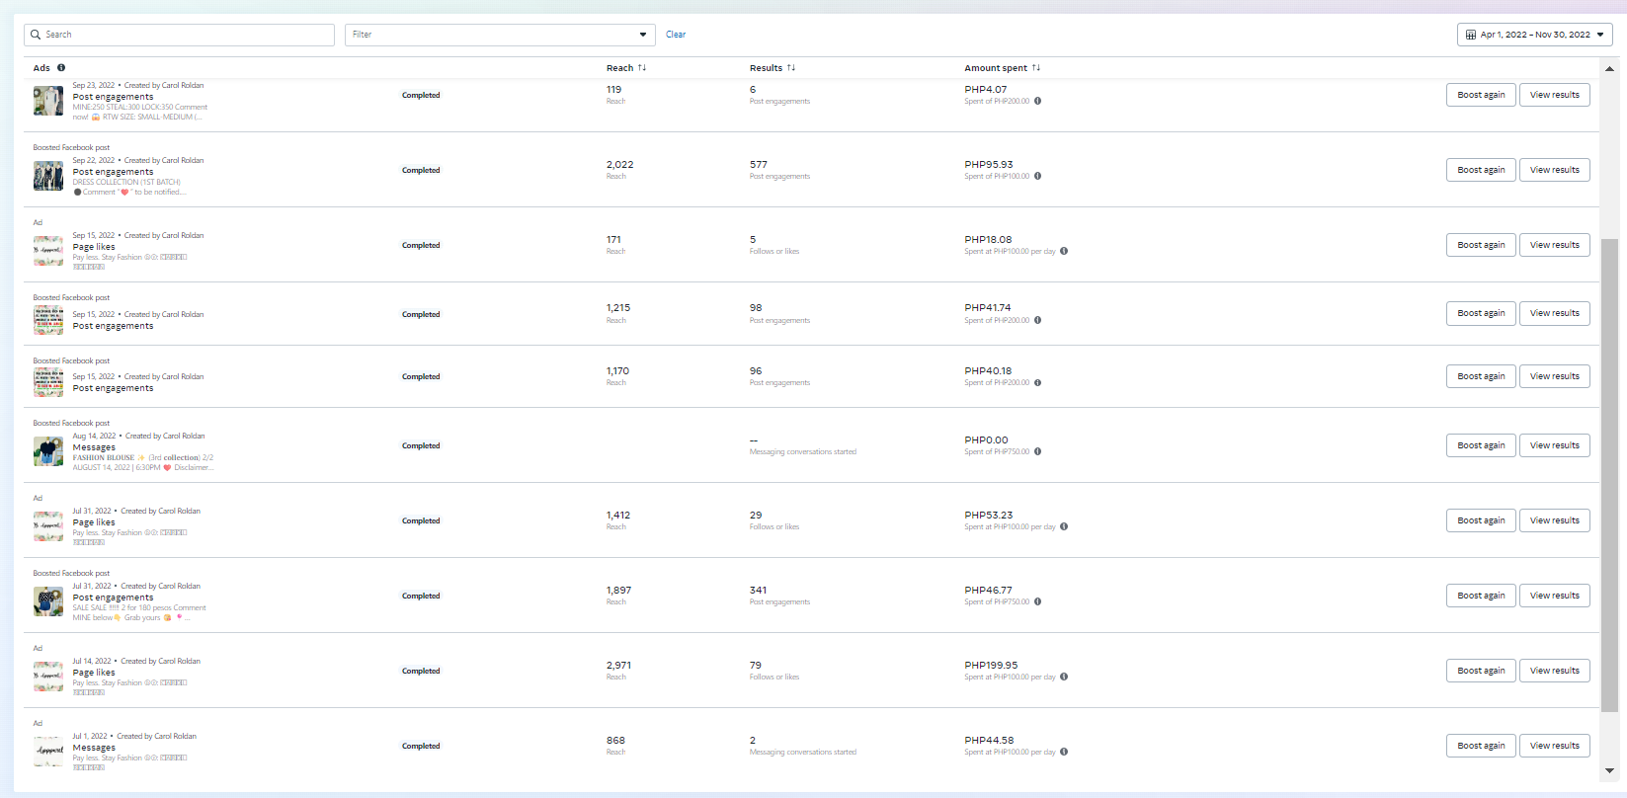Sort ads by the Reach column arrows
The width and height of the screenshot is (1627, 798).
[x=642, y=68]
